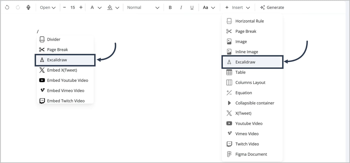Open the text color A dropdown

coord(96,8)
